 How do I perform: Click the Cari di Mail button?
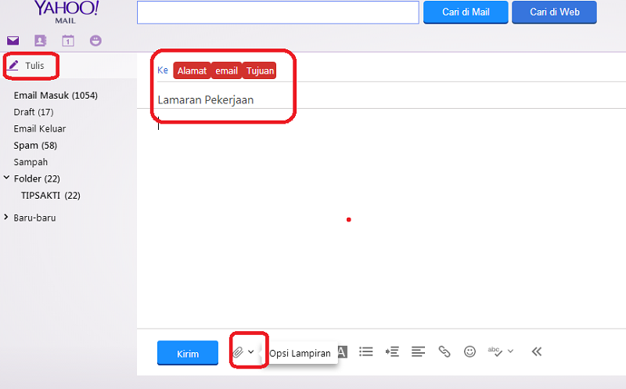(466, 13)
